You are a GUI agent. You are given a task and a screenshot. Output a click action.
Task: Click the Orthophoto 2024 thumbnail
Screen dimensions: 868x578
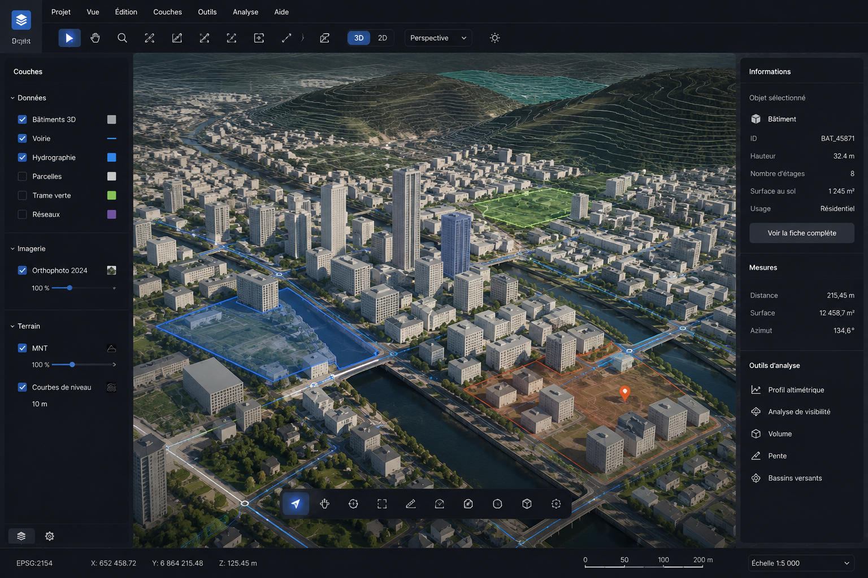(111, 270)
